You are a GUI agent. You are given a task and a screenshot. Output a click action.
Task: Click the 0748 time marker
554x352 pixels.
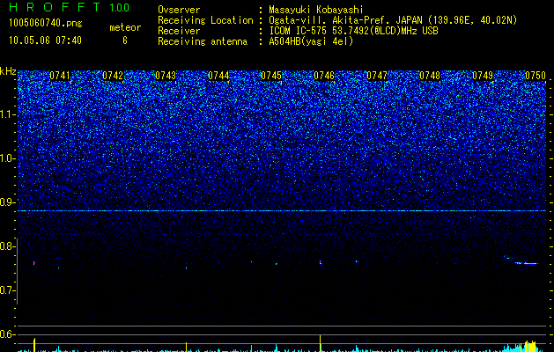tap(430, 76)
